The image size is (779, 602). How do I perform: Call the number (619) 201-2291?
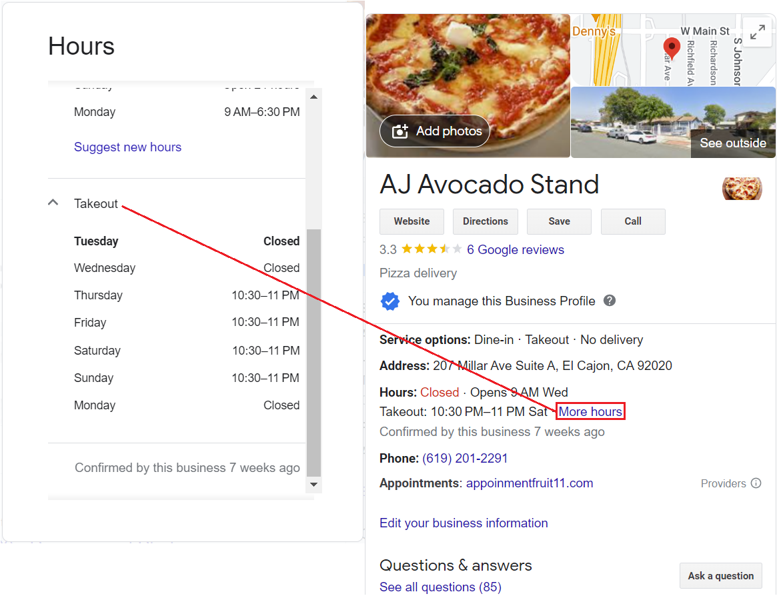pyautogui.click(x=464, y=458)
